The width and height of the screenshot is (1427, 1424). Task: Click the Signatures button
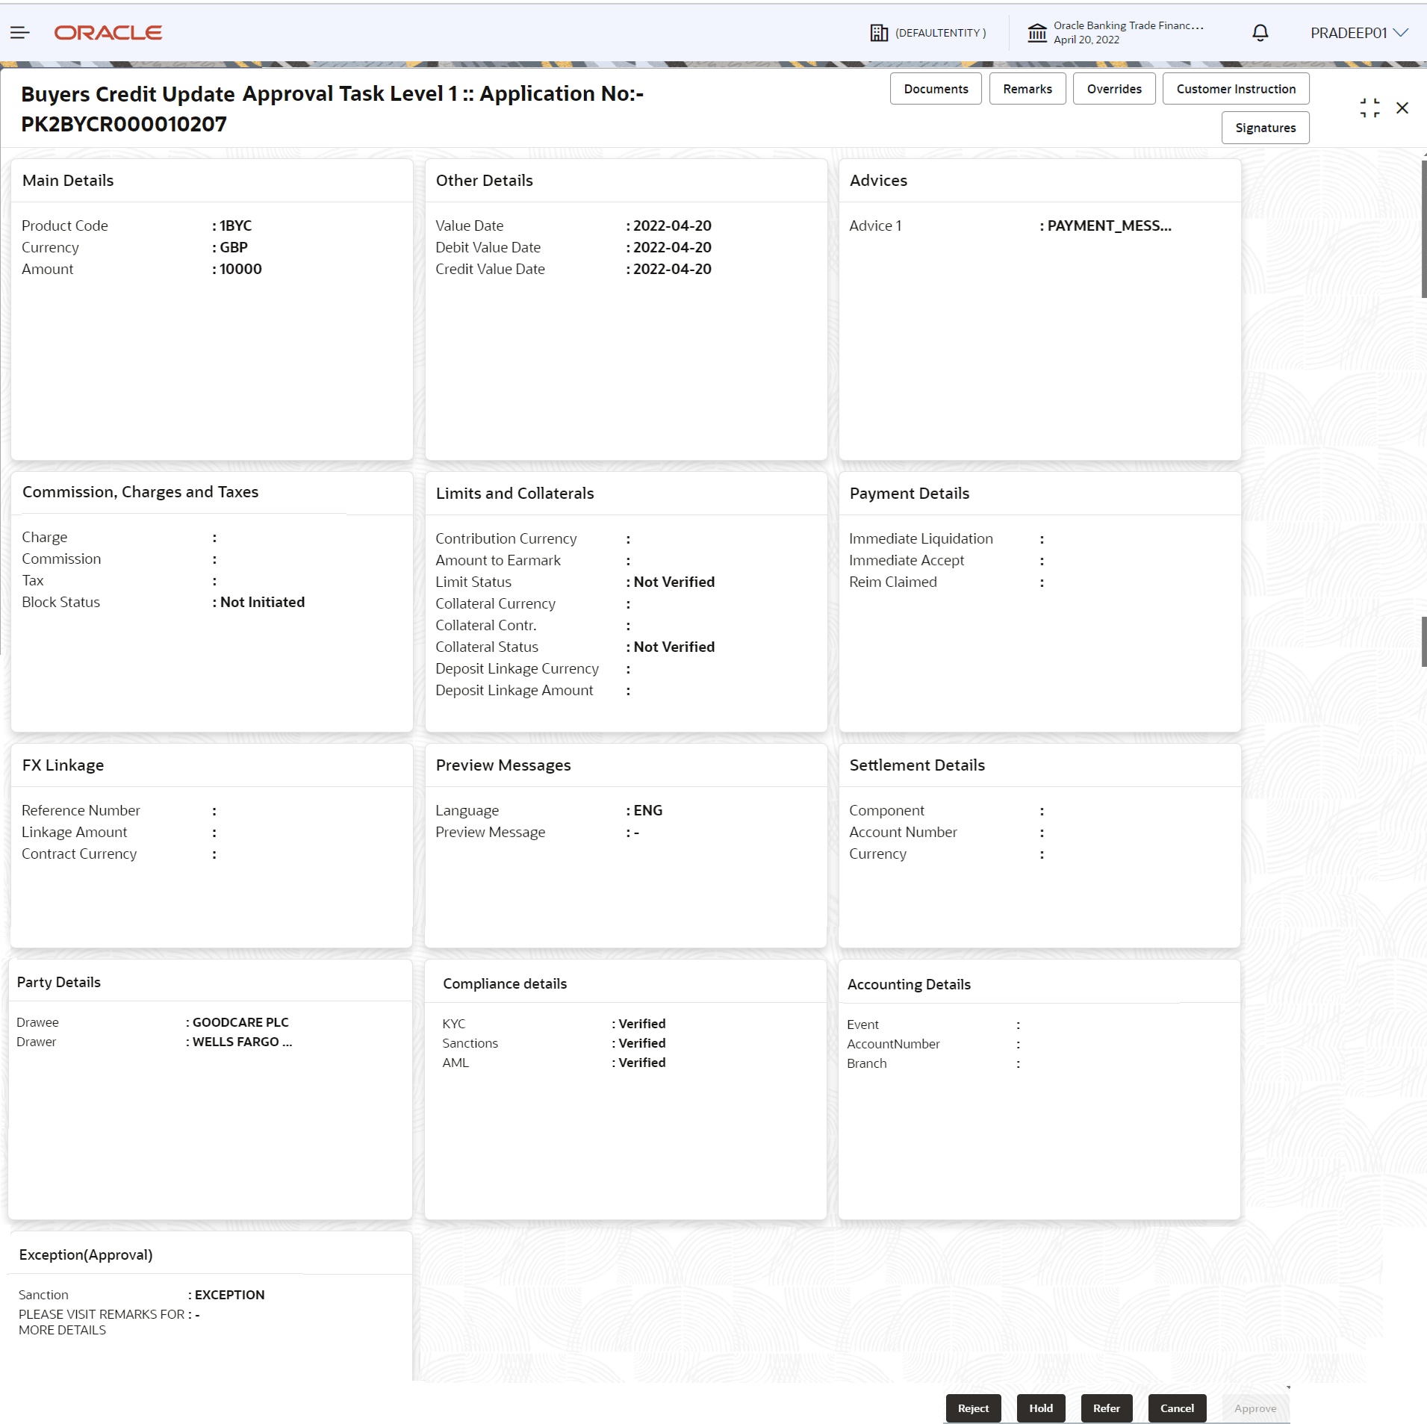point(1266,127)
